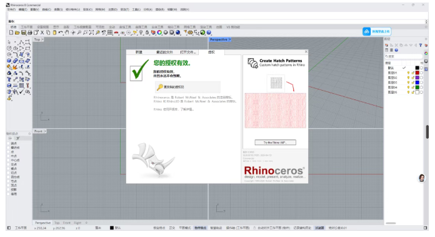Image resolution: width=435 pixels, height=237 pixels.
Task: Click the padlock Lock objects toolbar icon
Action: pyautogui.click(x=147, y=33)
